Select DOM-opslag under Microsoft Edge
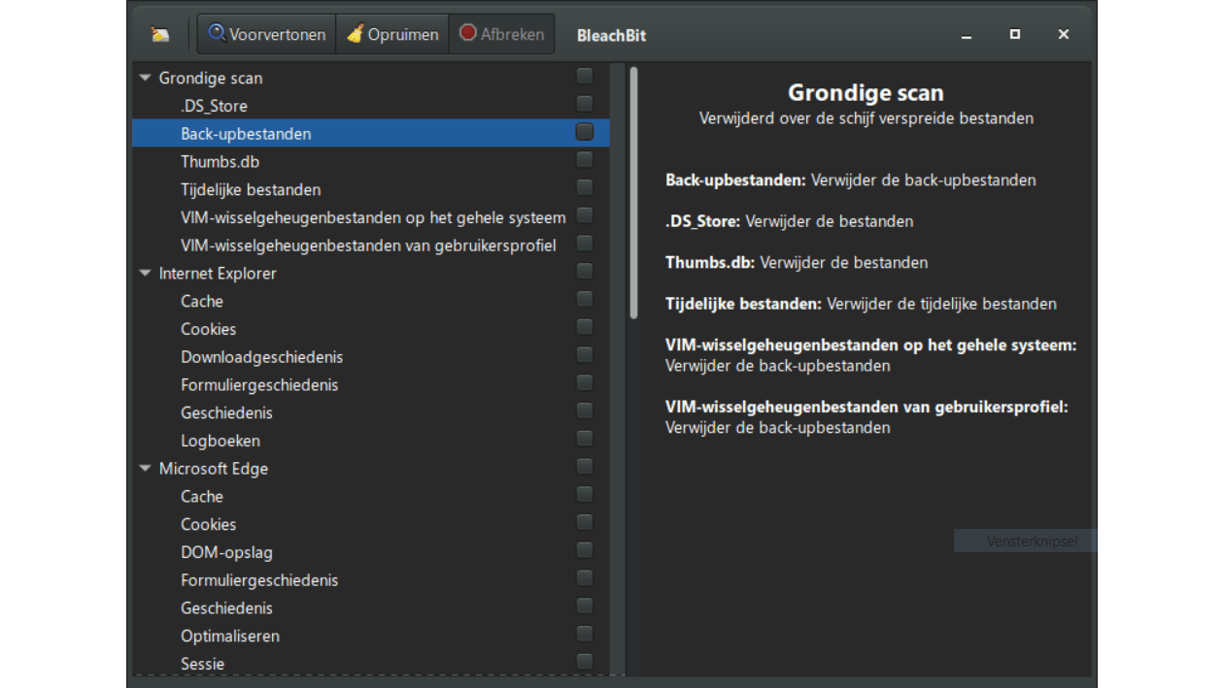Screen dimensions: 1224x688 click(x=226, y=552)
